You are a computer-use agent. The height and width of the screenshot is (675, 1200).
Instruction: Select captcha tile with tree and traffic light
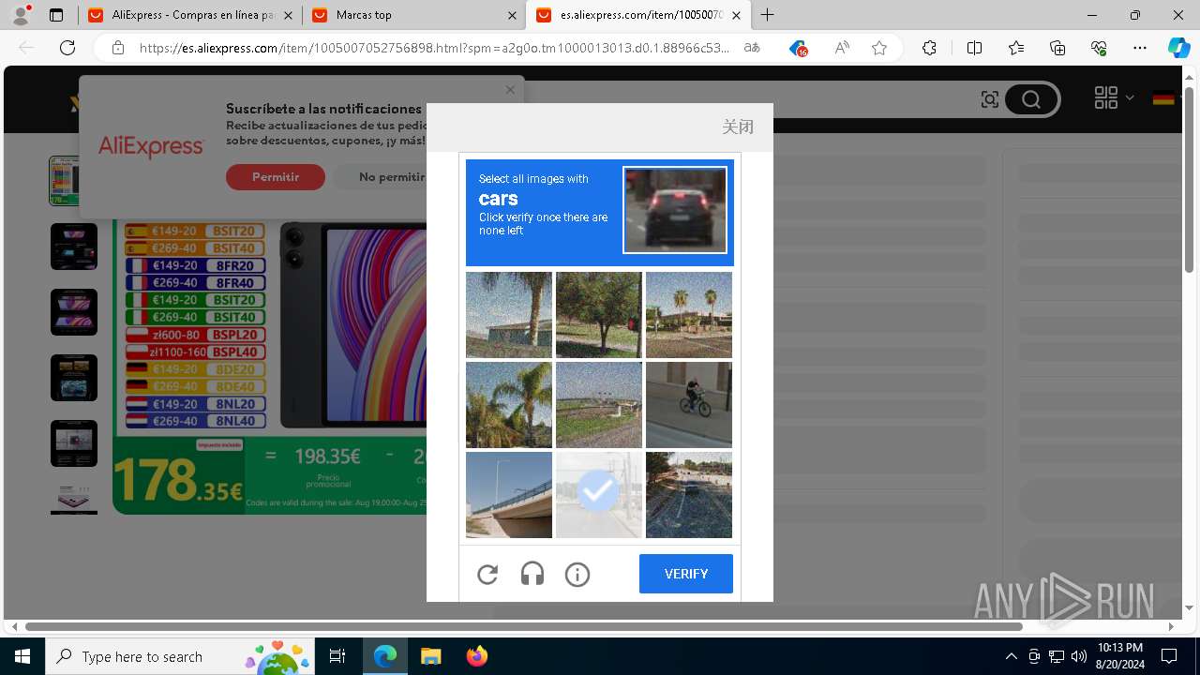click(599, 315)
